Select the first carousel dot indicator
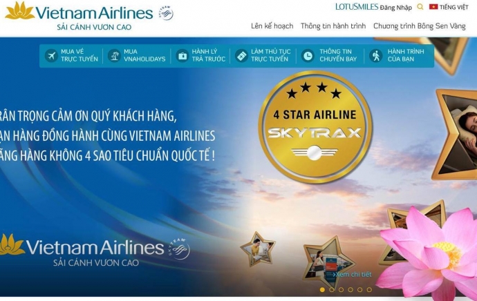Image resolution: width=477 pixels, height=301 pixels. tap(322, 290)
